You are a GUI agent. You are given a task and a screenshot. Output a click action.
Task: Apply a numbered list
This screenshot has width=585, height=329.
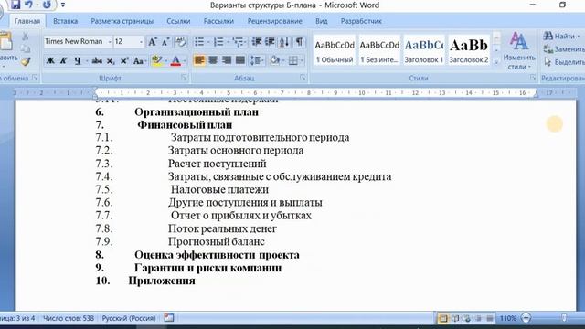pos(218,42)
